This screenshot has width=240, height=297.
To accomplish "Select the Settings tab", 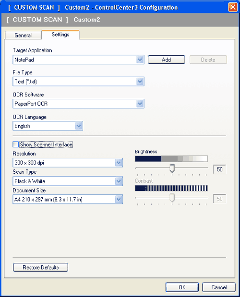I will tap(60, 35).
